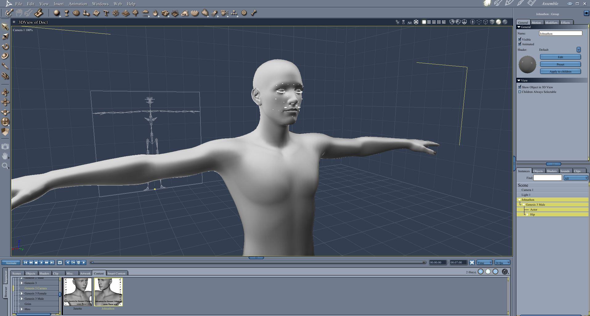
Task: Select the Janette content thumbnail
Action: pos(78,292)
